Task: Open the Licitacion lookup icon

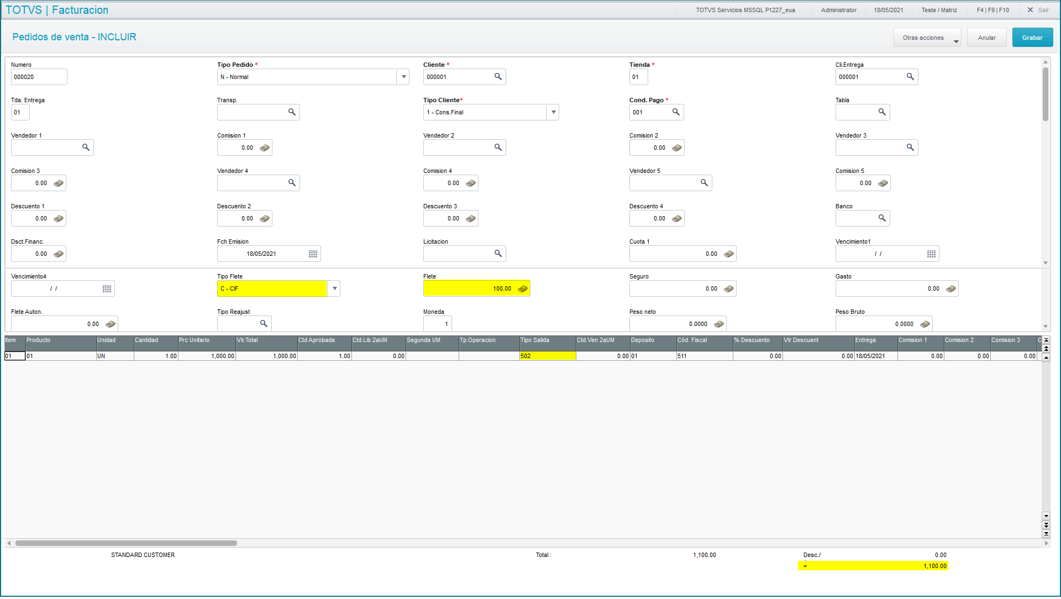Action: pos(498,254)
